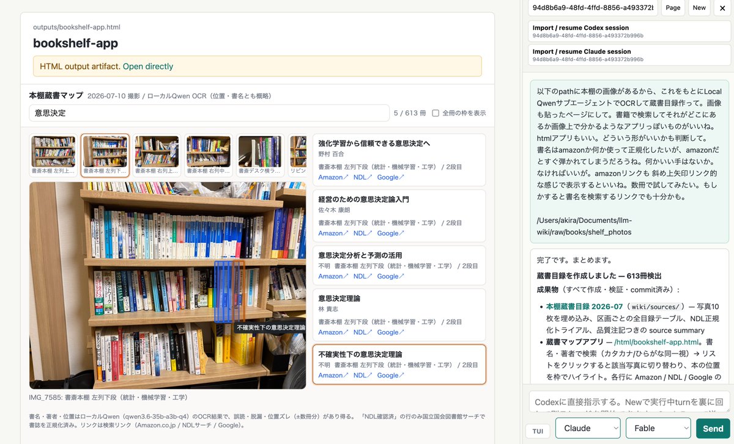Open Amazon link for 意思決定分析と予測の活用
Screen dimensions: 734x444
pos(333,276)
